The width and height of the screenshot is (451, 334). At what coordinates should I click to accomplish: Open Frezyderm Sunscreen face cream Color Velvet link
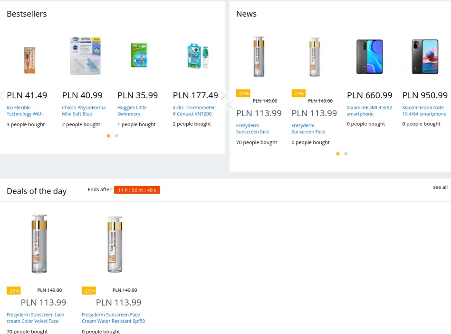click(x=35, y=318)
